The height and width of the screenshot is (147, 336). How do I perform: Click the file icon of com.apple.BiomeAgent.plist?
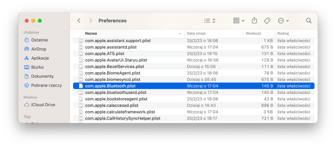(81, 73)
